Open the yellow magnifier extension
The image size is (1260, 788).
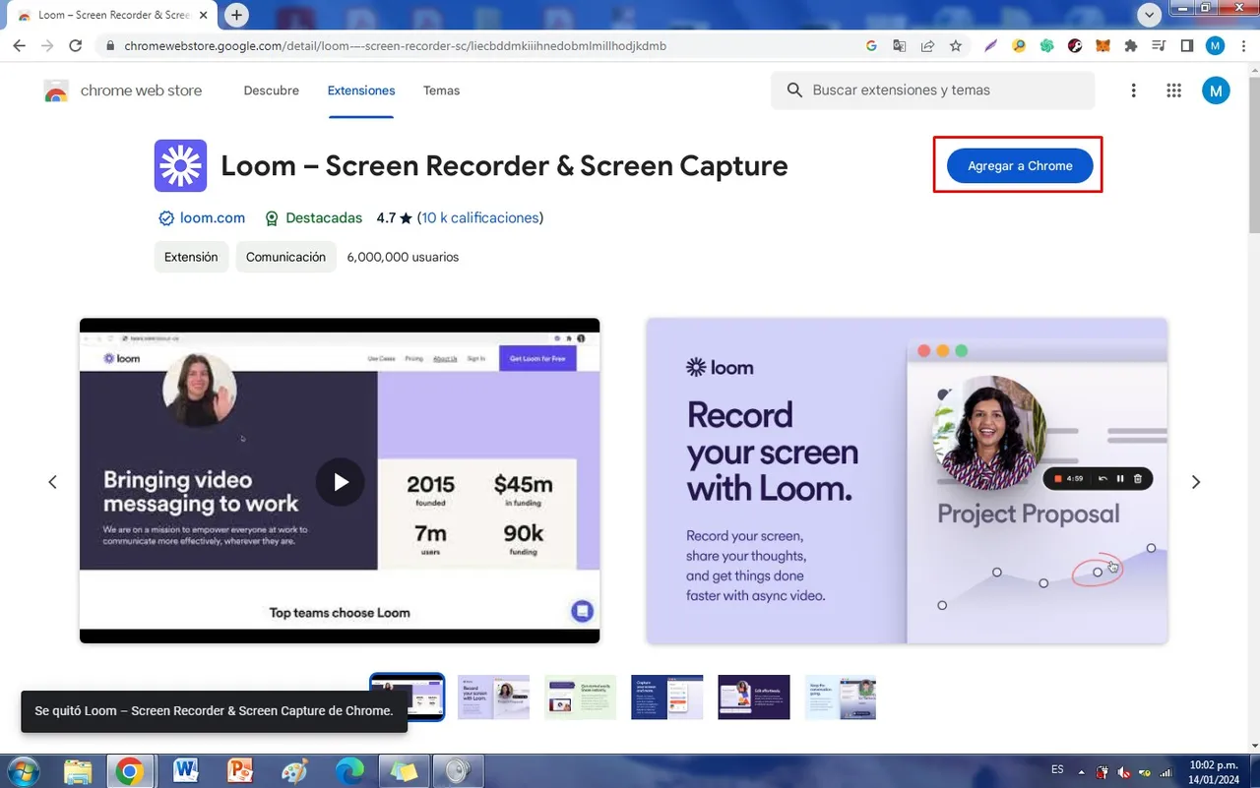coord(1019,45)
